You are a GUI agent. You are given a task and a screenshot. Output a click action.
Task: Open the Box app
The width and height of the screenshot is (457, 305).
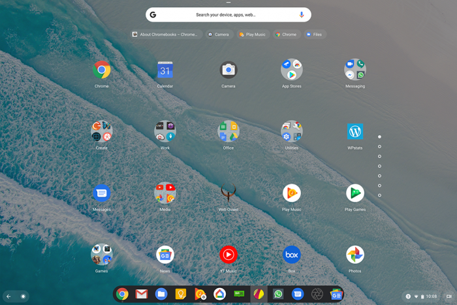[x=291, y=255]
